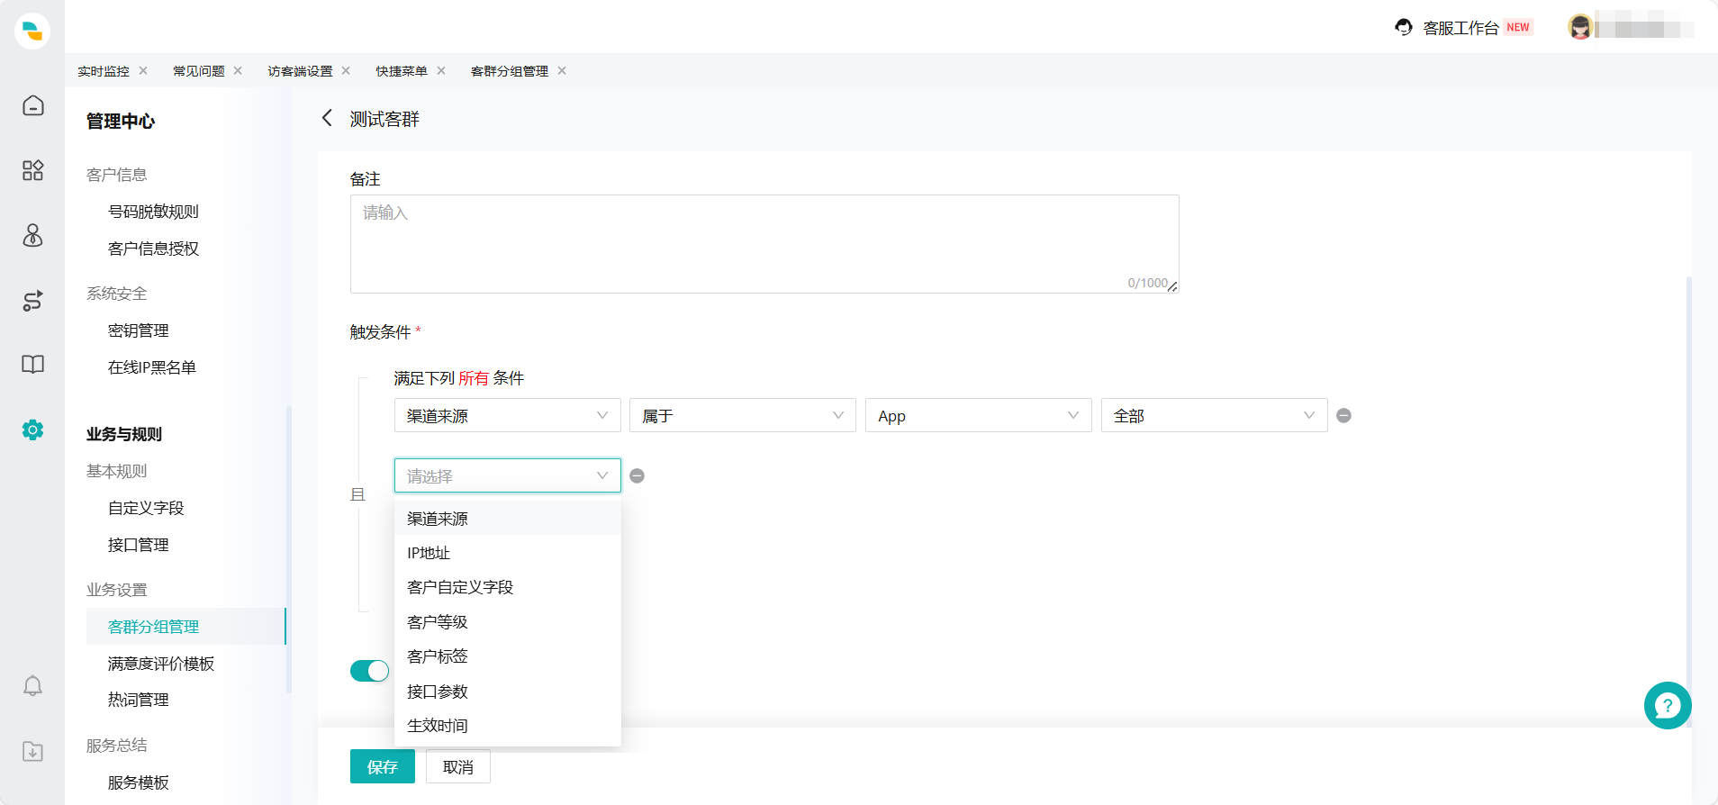Open 密钥管理 in the sidebar menu
Viewport: 1718px width, 805px height.
(x=139, y=330)
